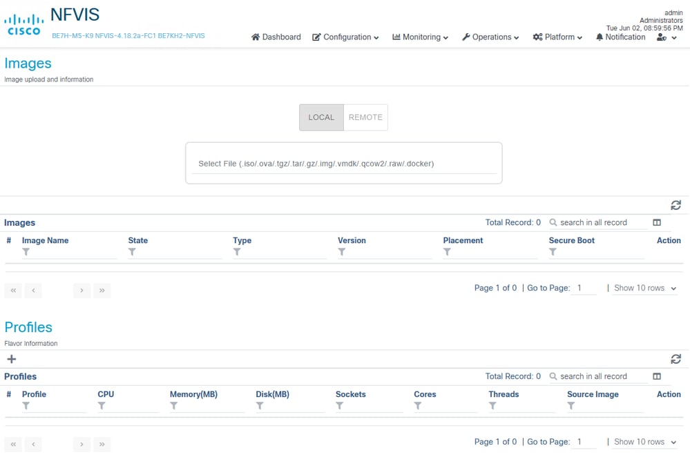Filter Profiles by Threads
Screen dimensions: 690x457
[522, 407]
